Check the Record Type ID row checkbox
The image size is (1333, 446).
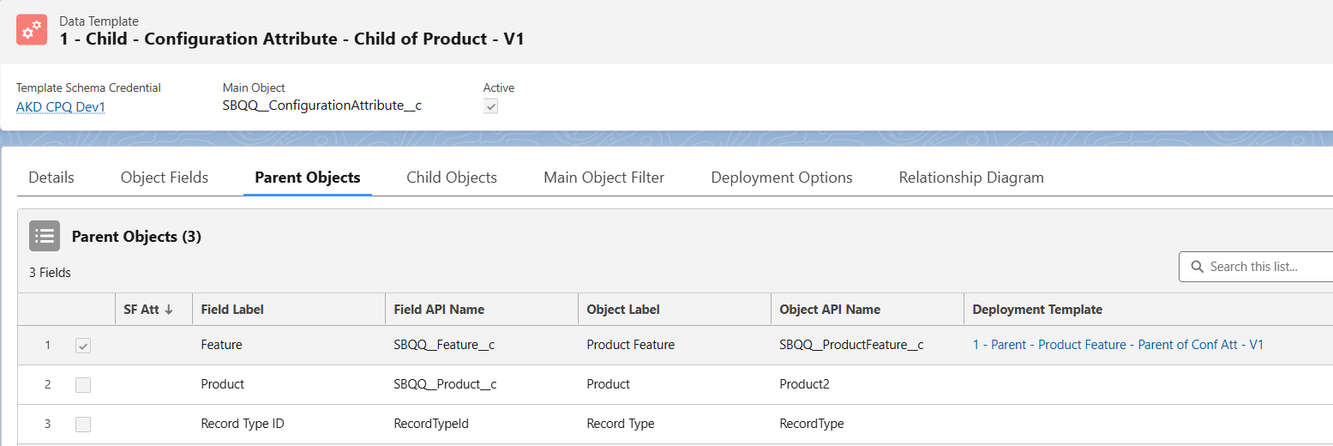pyautogui.click(x=83, y=425)
